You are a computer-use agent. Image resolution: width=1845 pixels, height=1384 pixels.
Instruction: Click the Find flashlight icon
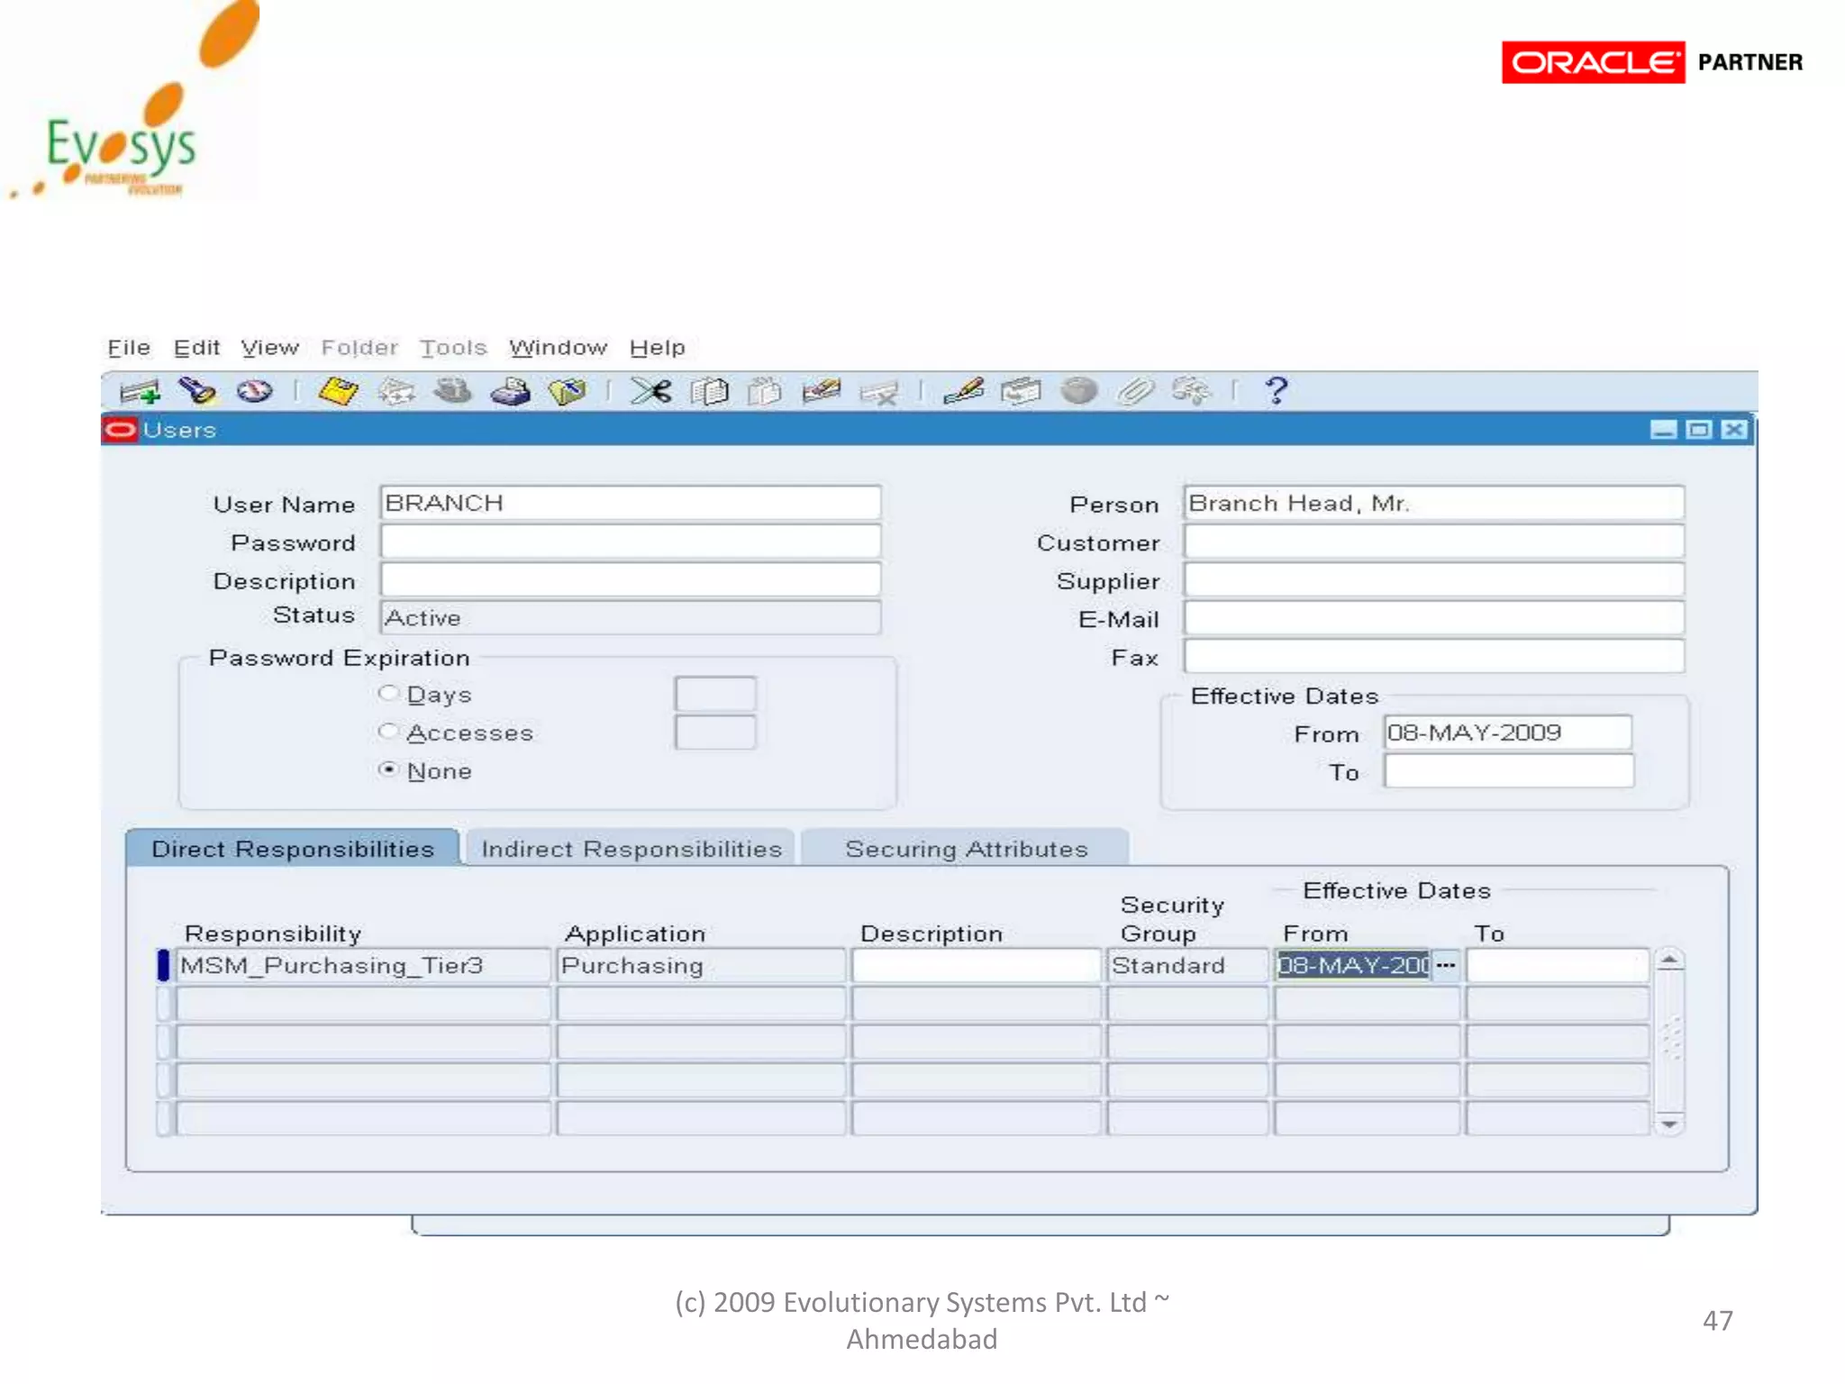197,391
